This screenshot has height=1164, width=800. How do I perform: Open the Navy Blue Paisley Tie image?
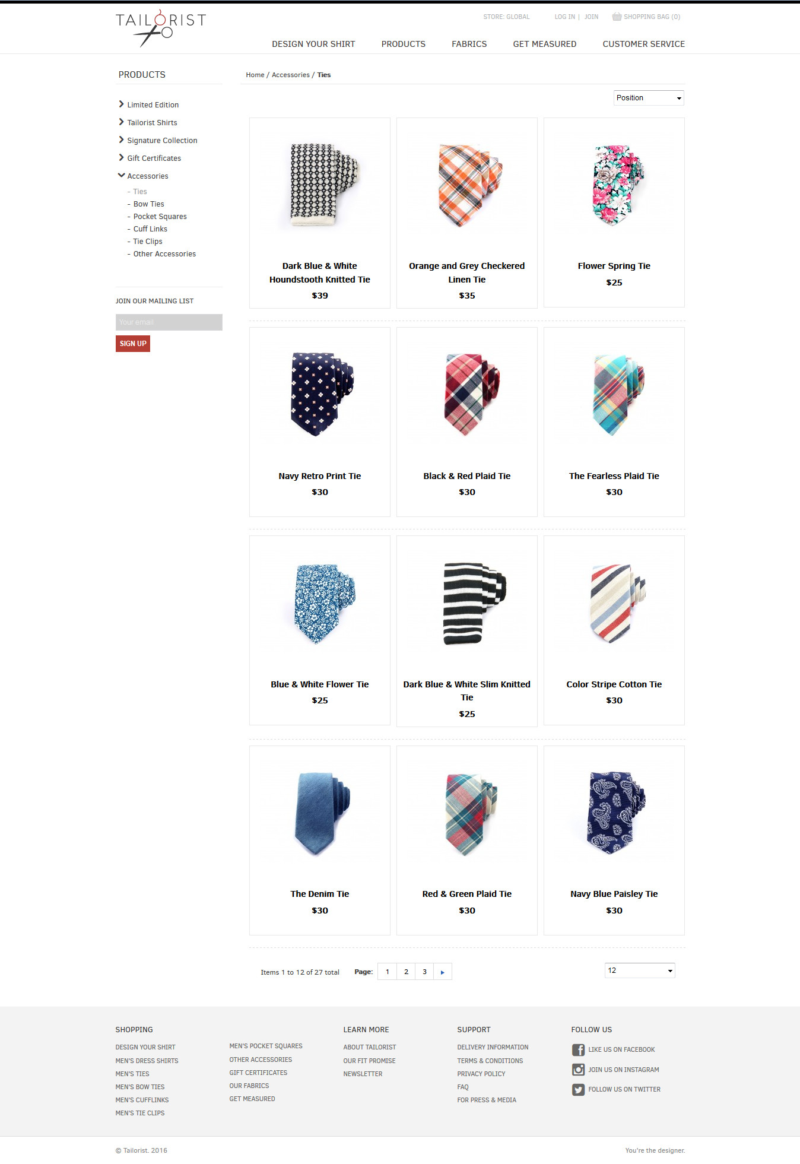(x=614, y=812)
